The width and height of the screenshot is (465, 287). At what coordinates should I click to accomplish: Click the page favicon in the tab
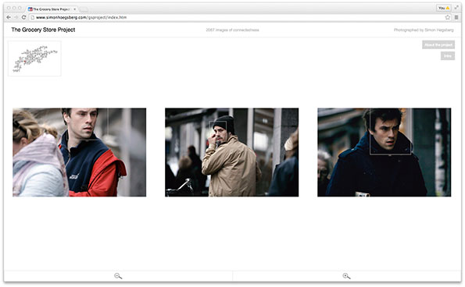[x=30, y=9]
